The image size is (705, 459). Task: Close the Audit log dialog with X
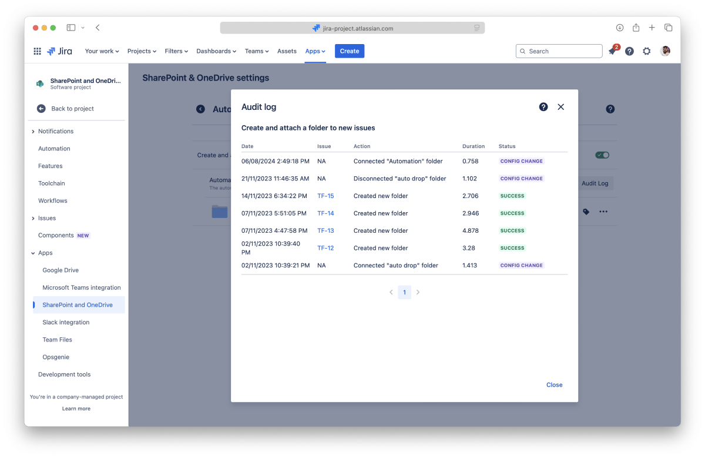(x=560, y=107)
